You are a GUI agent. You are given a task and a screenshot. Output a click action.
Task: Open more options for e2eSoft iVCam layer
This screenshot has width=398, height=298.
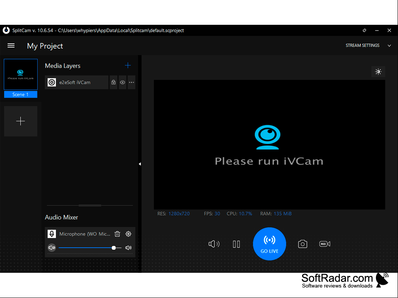pos(132,83)
